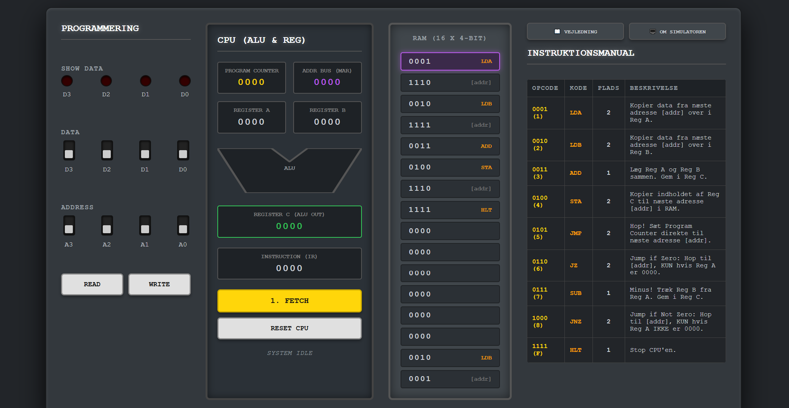Select RAM row 0011 ADD
Viewport: 789px width, 408px height.
[x=450, y=146]
